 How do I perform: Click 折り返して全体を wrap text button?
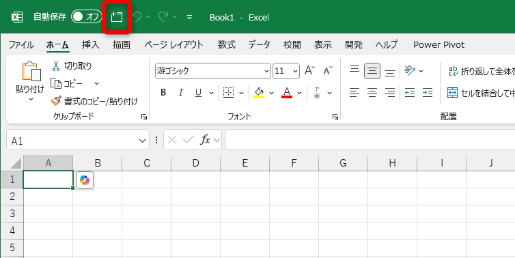coord(481,71)
